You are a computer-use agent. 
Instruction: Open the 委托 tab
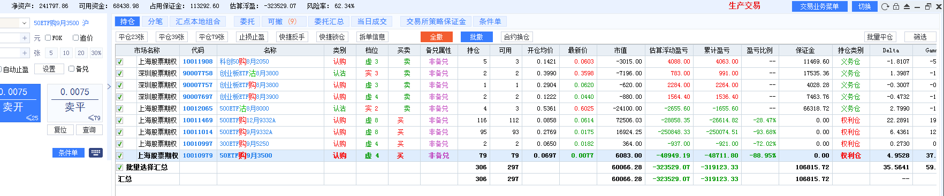tap(247, 21)
